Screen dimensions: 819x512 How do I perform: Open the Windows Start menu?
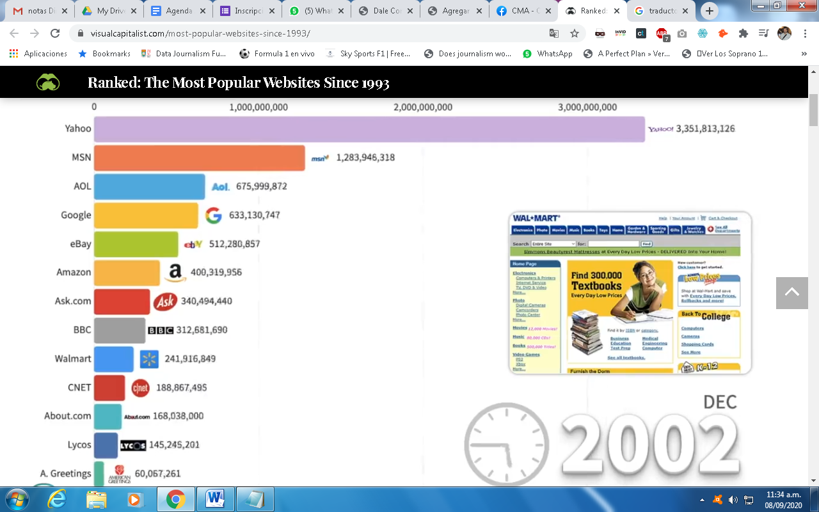(16, 499)
